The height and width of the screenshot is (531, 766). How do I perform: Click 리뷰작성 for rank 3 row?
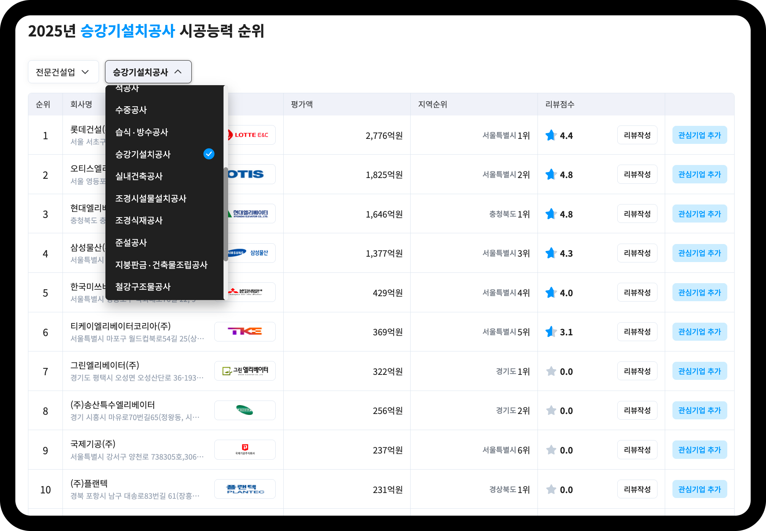coord(637,214)
